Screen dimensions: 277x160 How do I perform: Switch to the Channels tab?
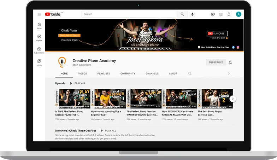click(152, 73)
